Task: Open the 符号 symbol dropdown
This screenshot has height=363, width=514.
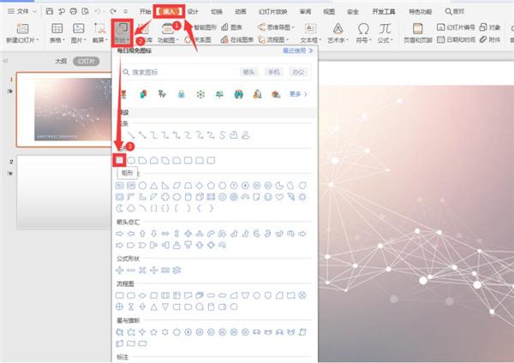Action: click(x=363, y=33)
